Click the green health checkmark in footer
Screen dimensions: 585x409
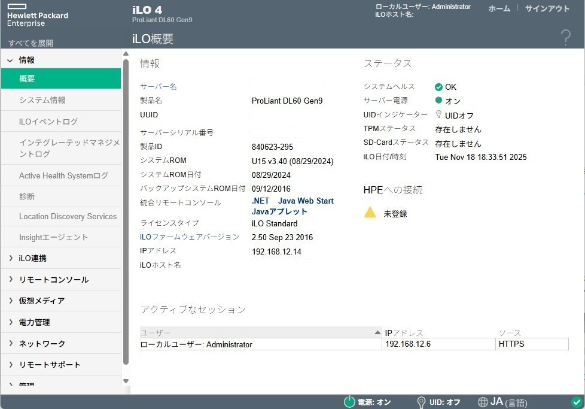tap(576, 402)
